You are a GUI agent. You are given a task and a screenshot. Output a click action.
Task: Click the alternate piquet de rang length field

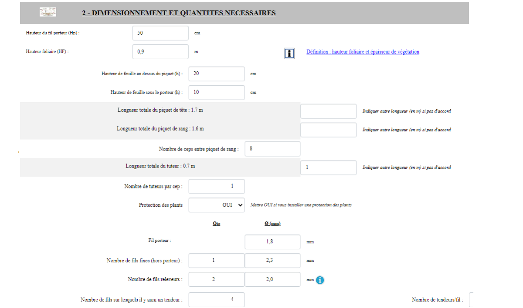pos(329,130)
